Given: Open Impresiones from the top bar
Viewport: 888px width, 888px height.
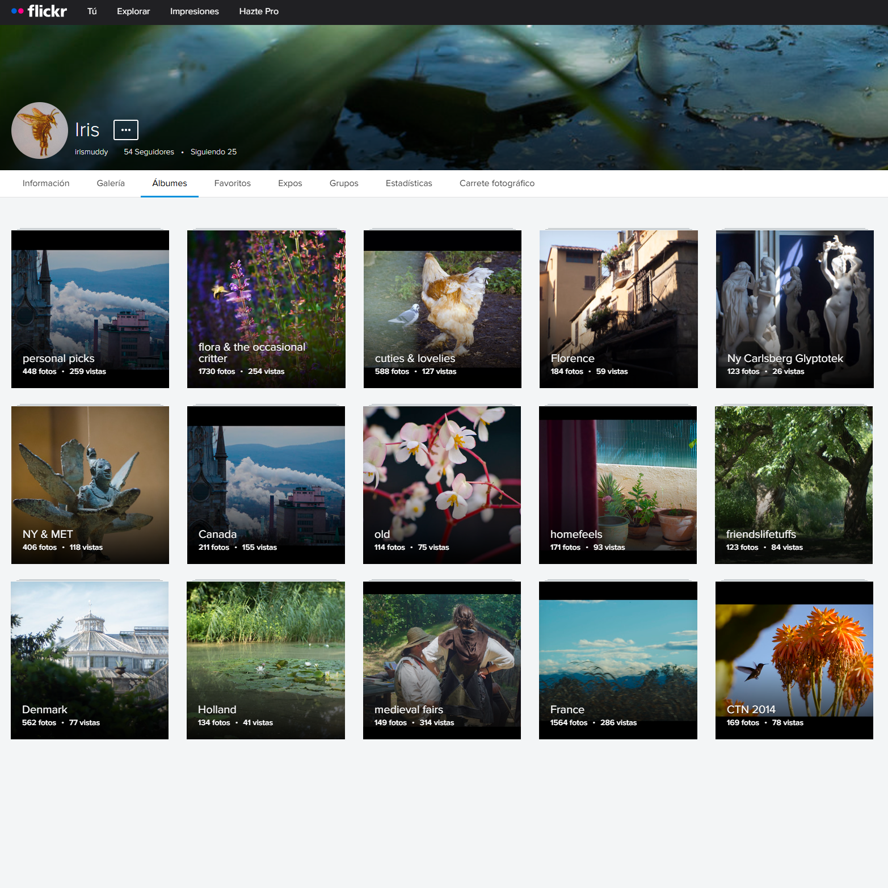Looking at the screenshot, I should 194,11.
